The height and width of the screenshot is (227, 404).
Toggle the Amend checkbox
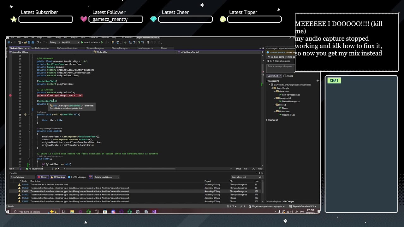click(x=285, y=76)
